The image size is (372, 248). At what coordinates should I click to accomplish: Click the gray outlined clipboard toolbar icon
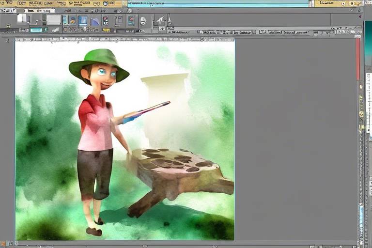tap(118, 21)
